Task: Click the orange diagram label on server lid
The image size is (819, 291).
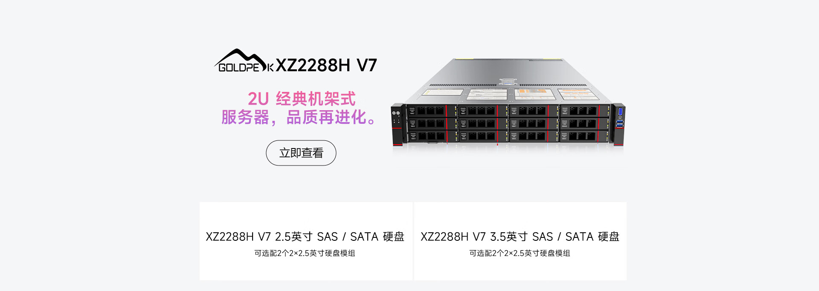Action: click(535, 94)
